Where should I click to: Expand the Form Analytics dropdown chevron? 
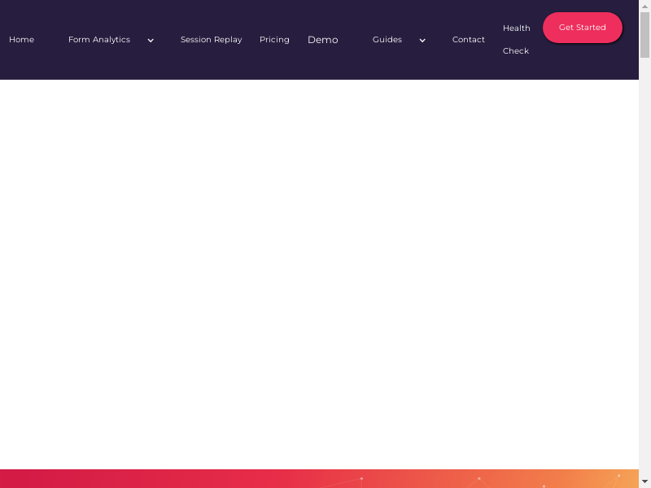coord(151,40)
